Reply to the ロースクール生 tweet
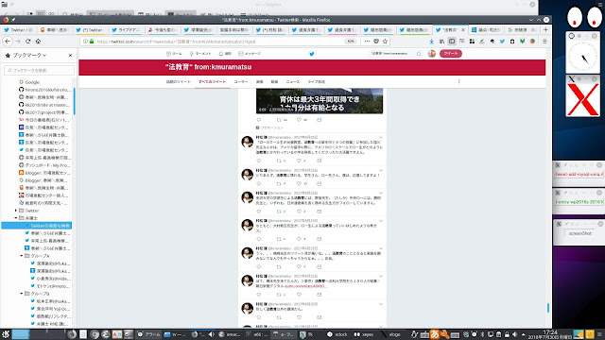 coord(259,161)
